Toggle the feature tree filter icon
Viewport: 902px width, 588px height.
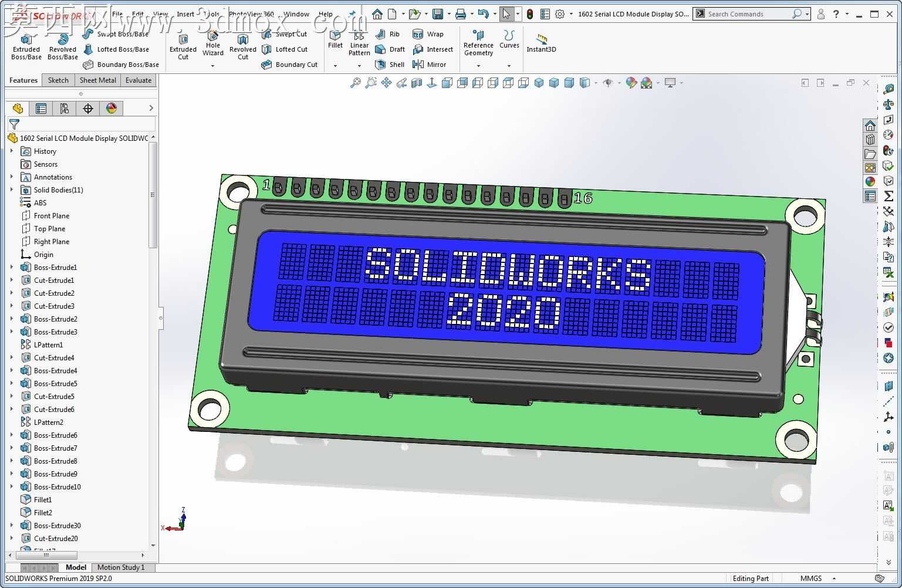point(14,124)
